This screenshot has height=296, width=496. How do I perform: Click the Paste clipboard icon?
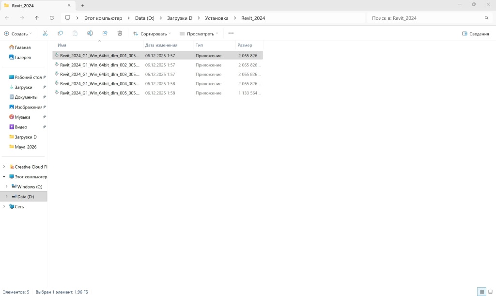click(75, 33)
